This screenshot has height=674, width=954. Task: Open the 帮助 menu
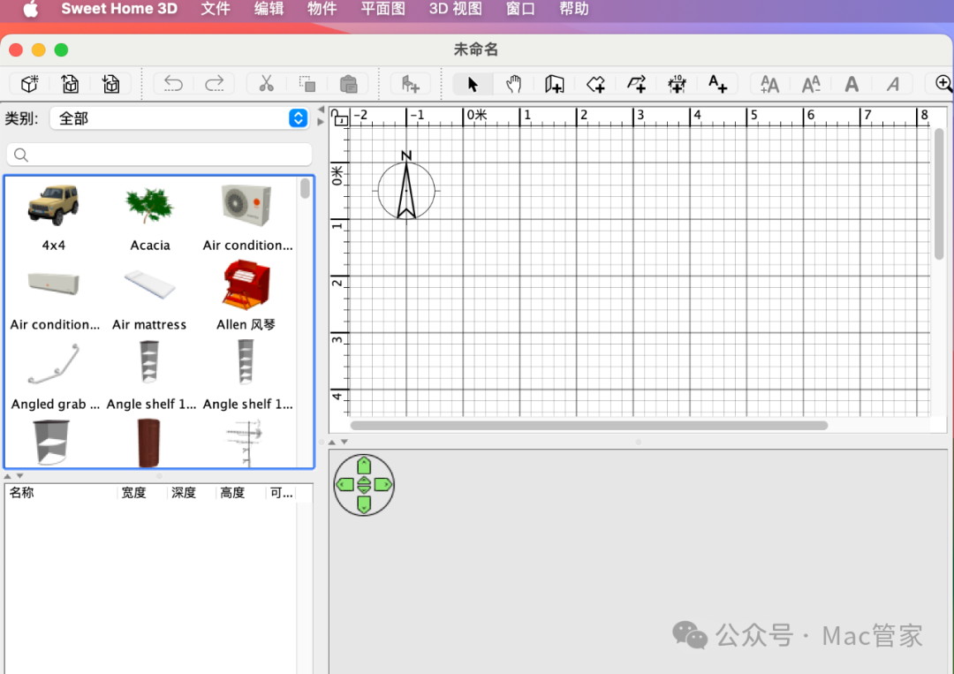[574, 9]
